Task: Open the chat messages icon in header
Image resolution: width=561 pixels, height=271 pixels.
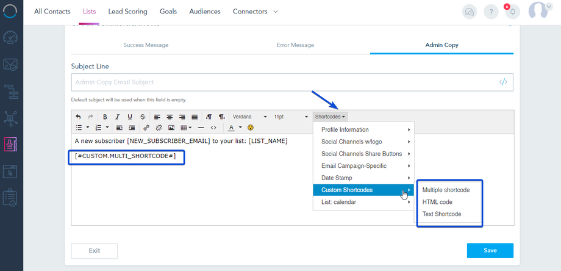Action: 470,12
